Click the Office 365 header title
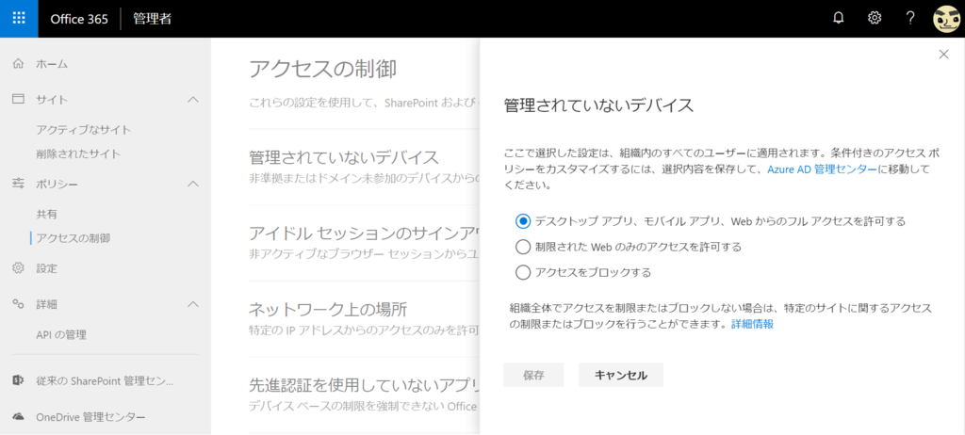Viewport: 965px width, 435px height. 79,19
